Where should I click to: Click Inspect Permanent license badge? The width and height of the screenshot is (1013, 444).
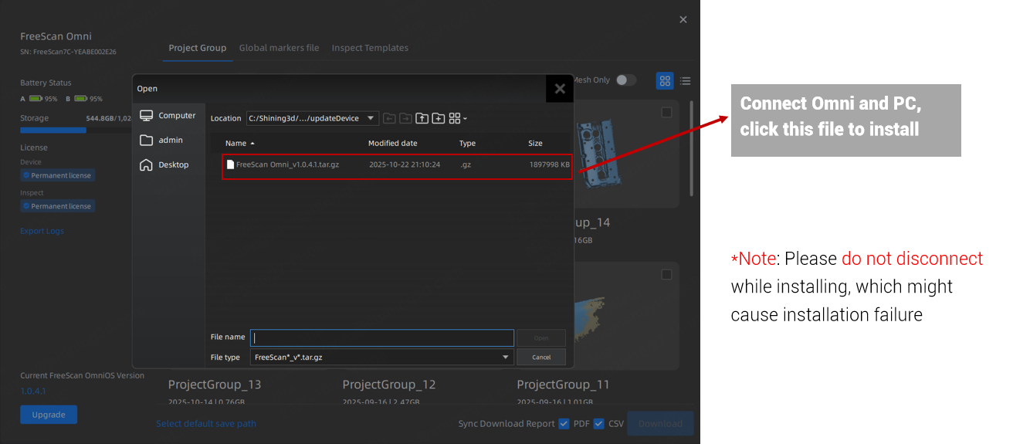coord(58,206)
